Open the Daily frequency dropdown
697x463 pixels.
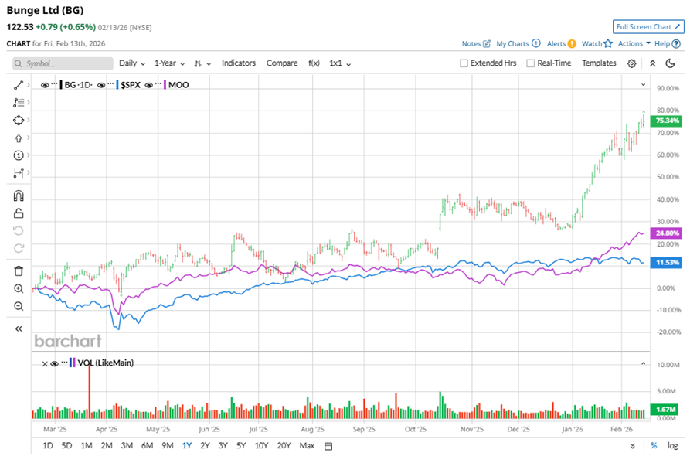(132, 63)
